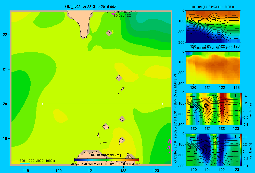Click the '200' depth contour legend entry
The height and width of the screenshot is (173, 255).
click(x=22, y=161)
